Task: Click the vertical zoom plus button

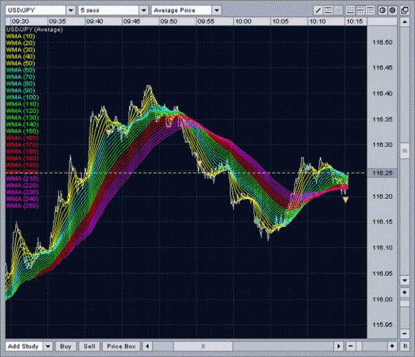Action: coord(404,293)
